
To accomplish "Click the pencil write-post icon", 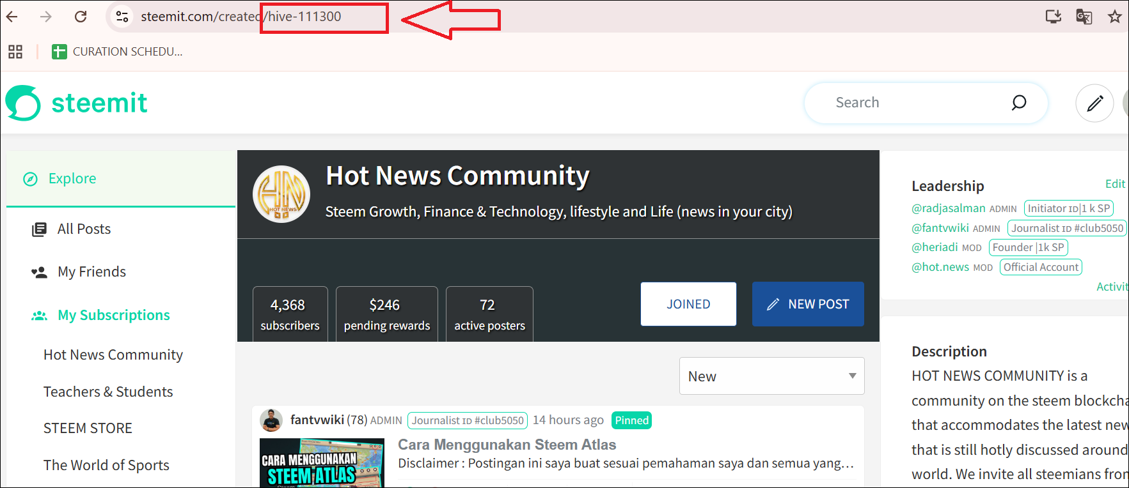I will [x=1094, y=103].
